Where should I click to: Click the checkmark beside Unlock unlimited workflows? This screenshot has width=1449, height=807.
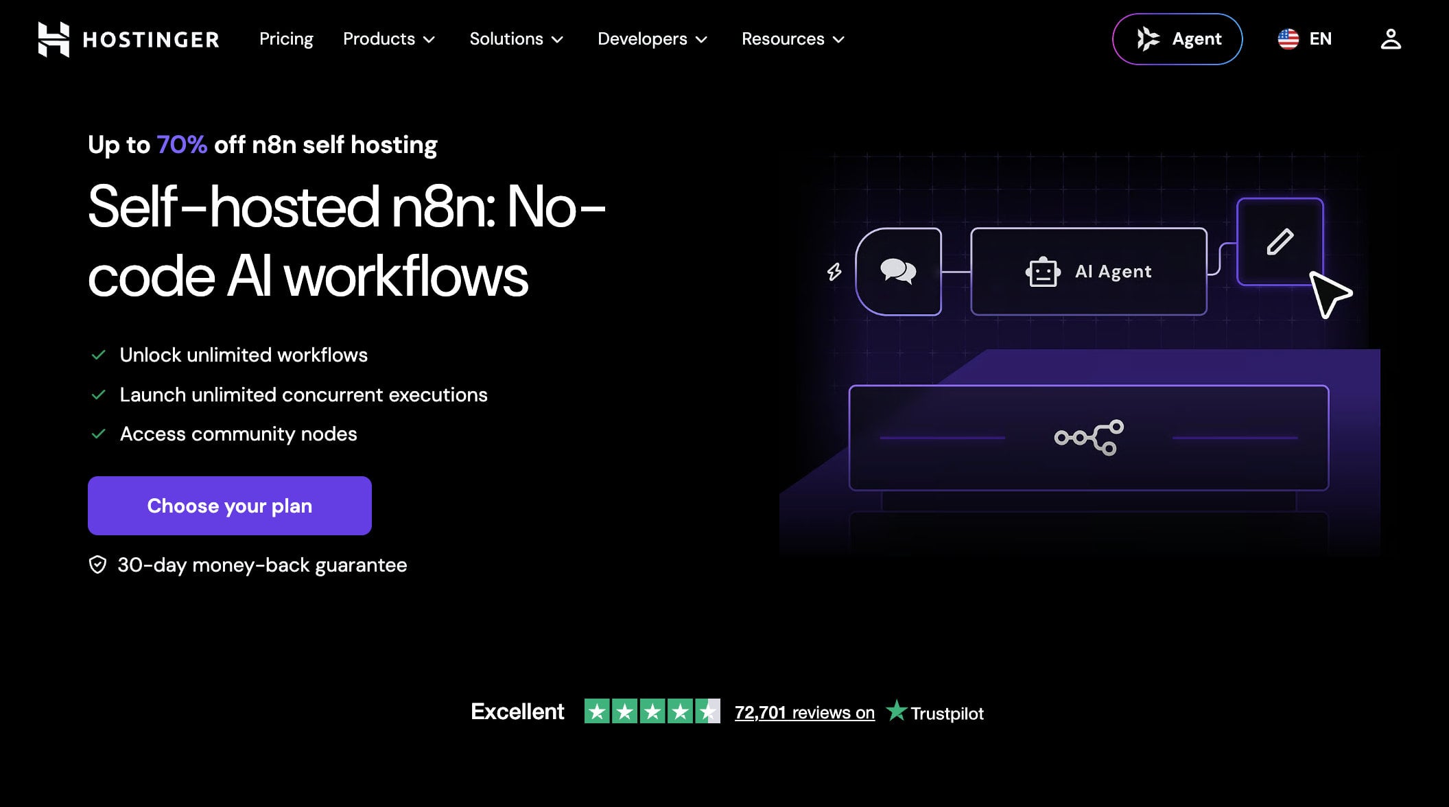point(99,355)
